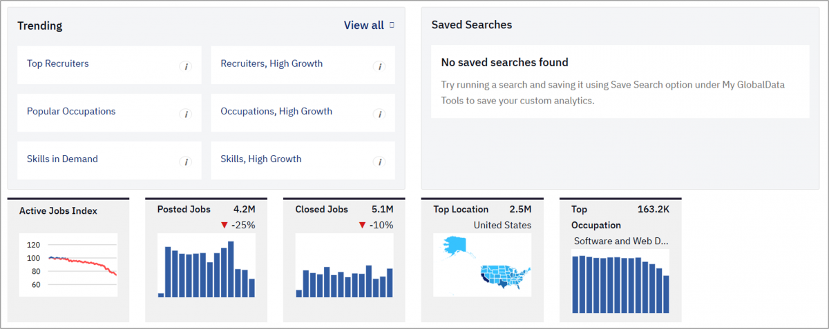Select the Popular Occupations link
The height and width of the screenshot is (329, 829).
click(x=71, y=111)
